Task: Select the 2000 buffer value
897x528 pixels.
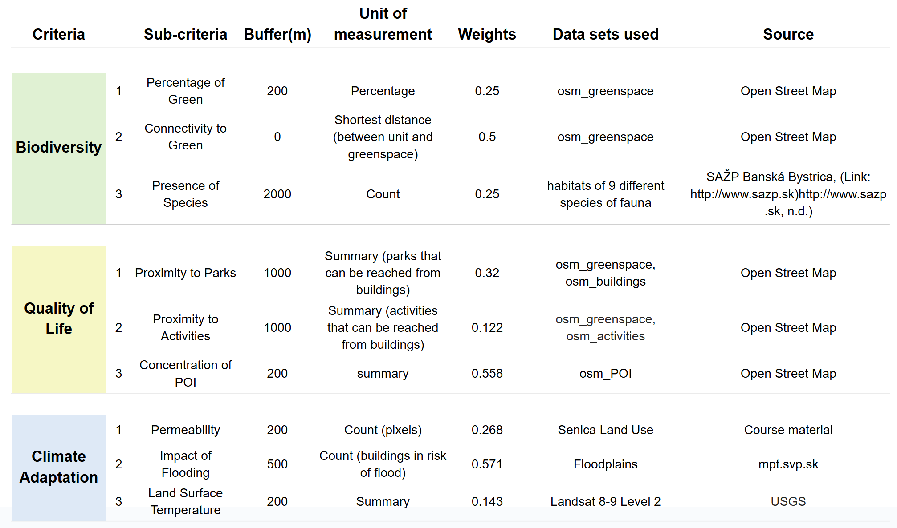Action: (277, 194)
